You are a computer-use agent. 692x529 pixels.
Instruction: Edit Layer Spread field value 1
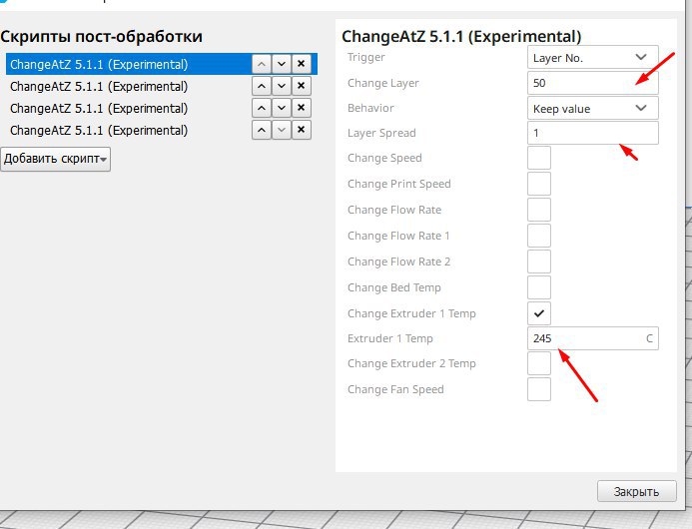(x=593, y=133)
